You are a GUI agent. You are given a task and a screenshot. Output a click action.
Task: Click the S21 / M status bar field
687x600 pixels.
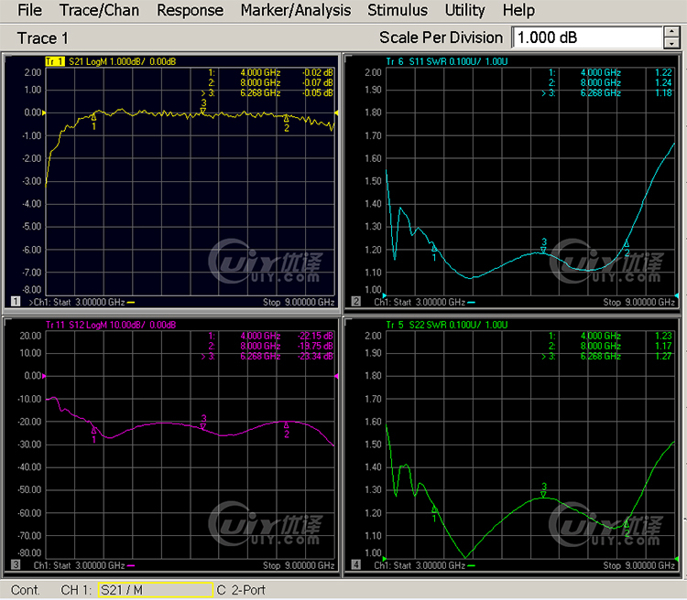156,590
